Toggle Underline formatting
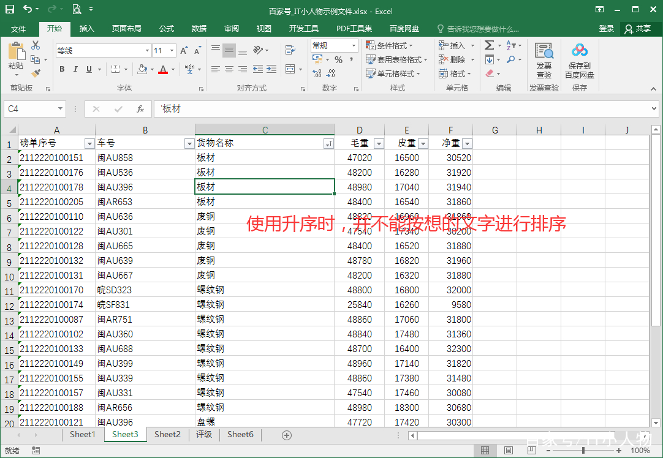Viewport: 663px width, 458px height. (89, 69)
